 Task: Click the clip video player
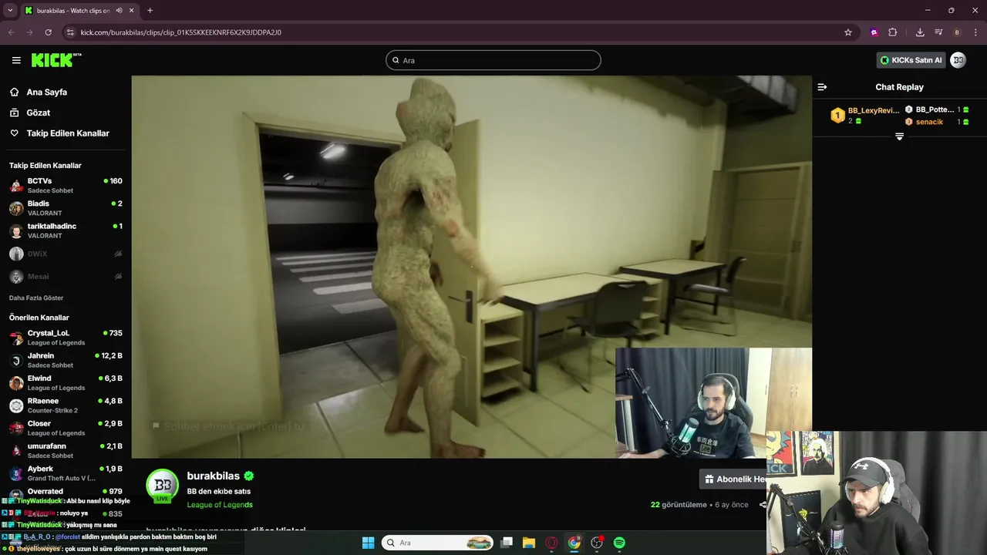point(471,267)
